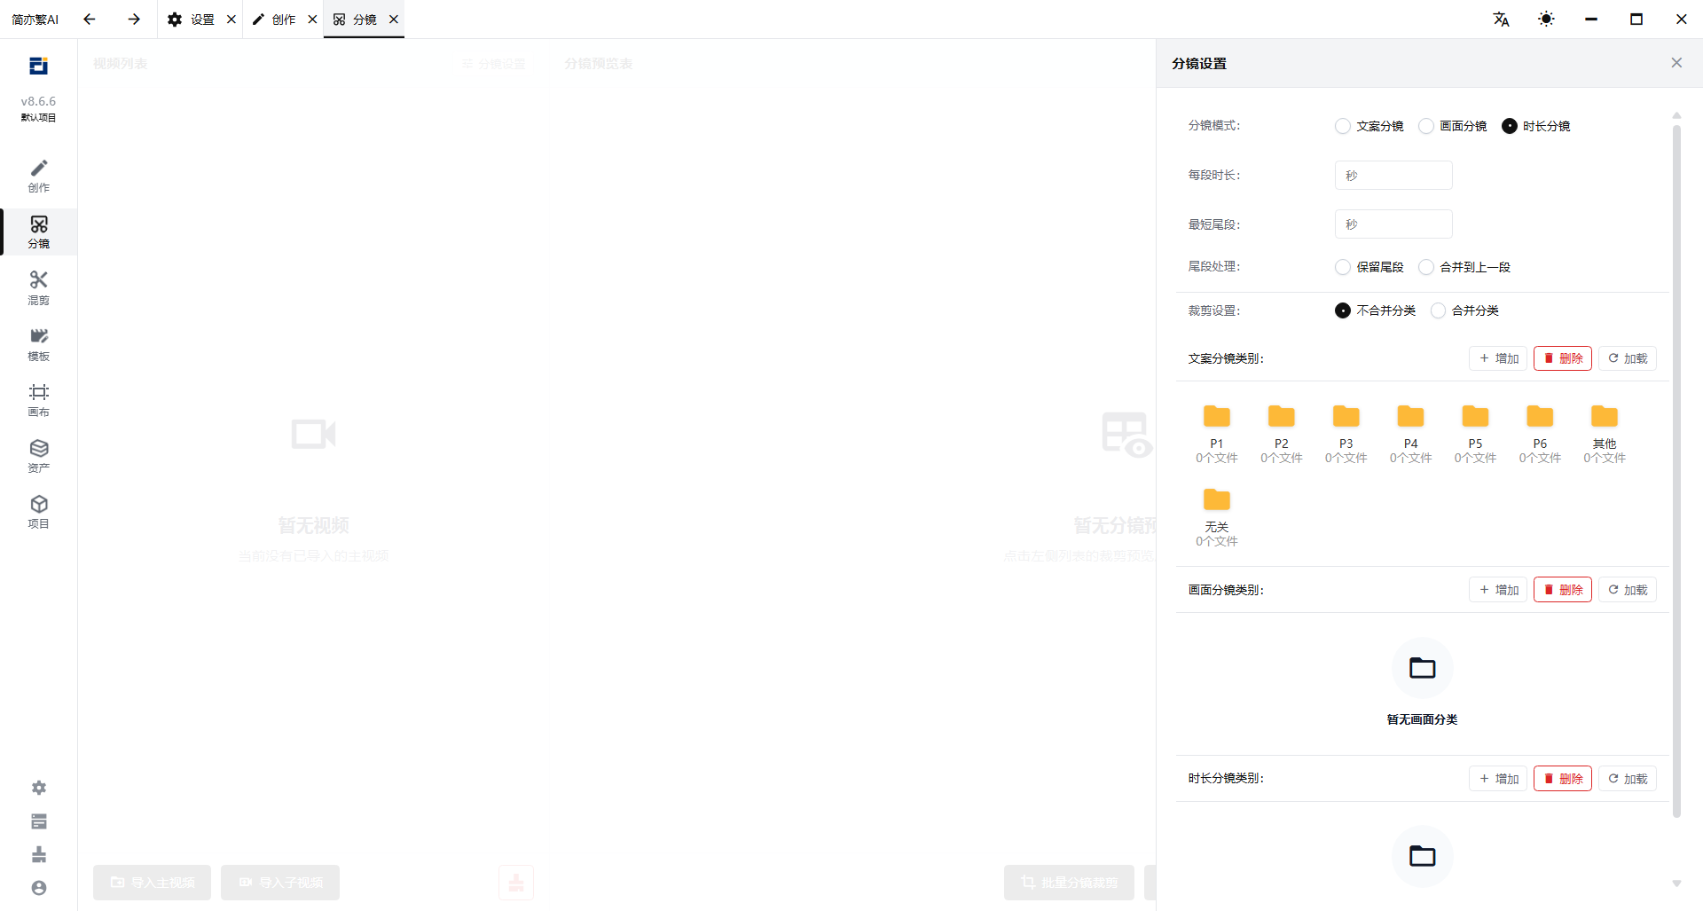Select 合并分类 radio button
This screenshot has width=1703, height=911.
1438,310
